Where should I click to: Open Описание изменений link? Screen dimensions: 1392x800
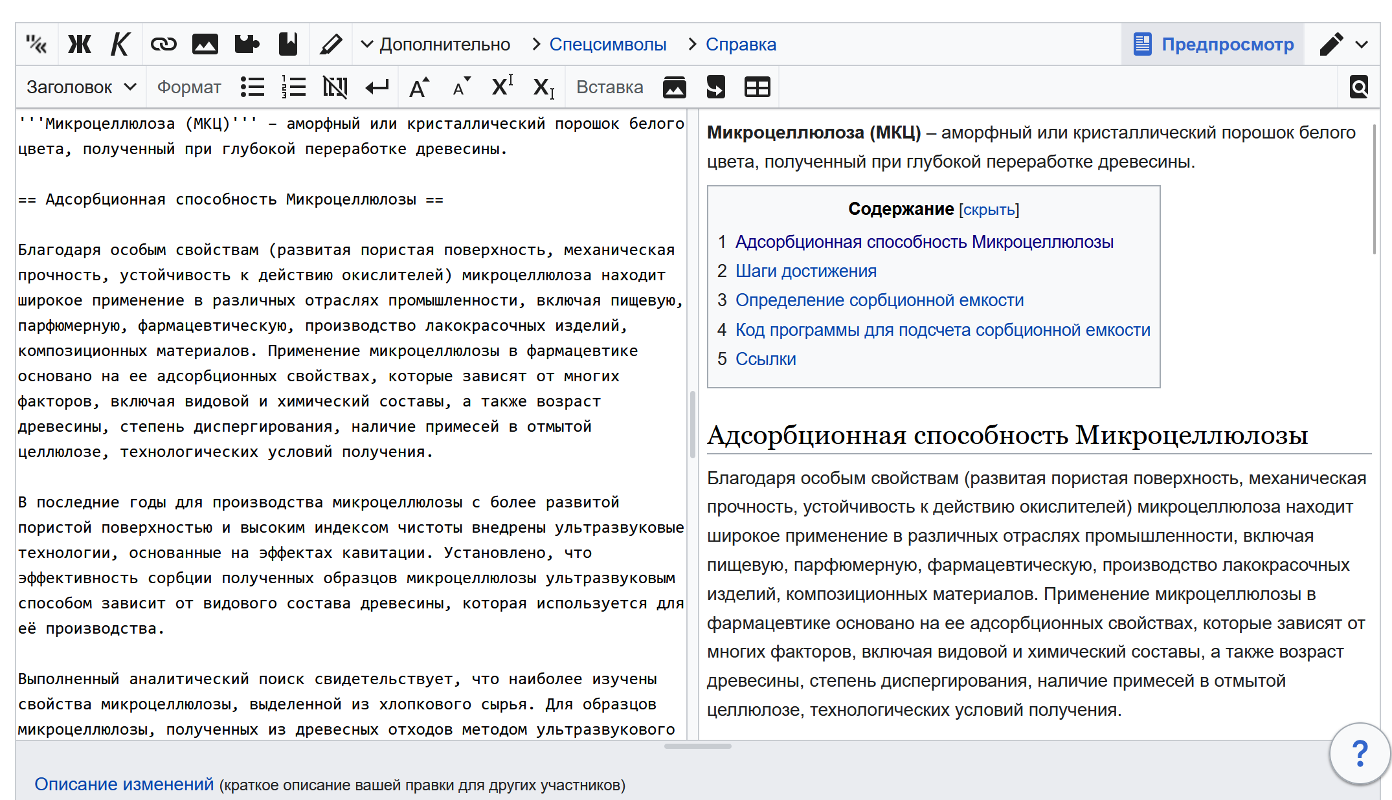pyautogui.click(x=124, y=784)
